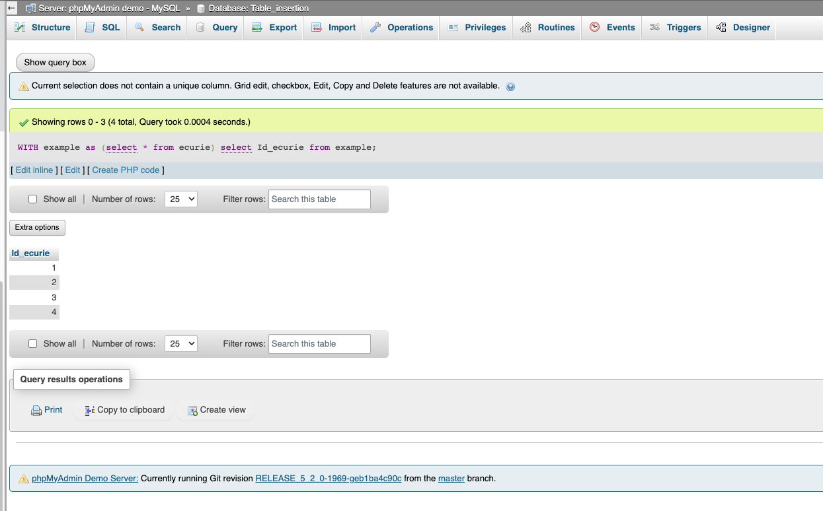Open the Routines section icon
This screenshot has height=511, width=823.
(x=527, y=27)
